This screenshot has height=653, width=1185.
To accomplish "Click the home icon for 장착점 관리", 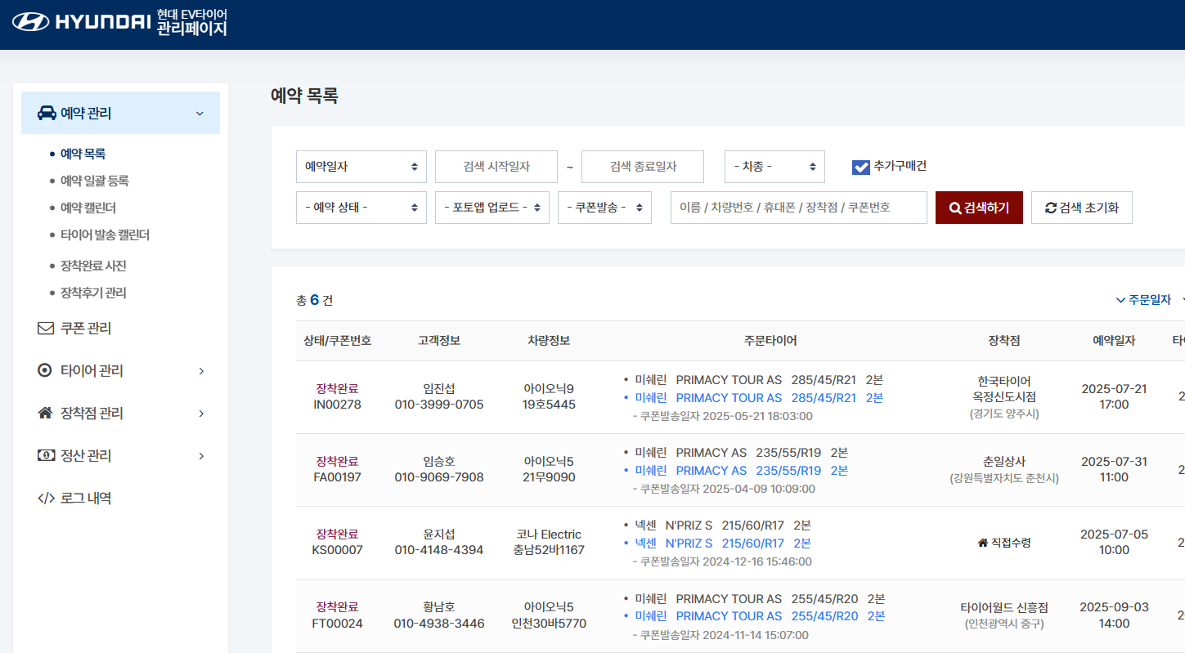I will [46, 414].
